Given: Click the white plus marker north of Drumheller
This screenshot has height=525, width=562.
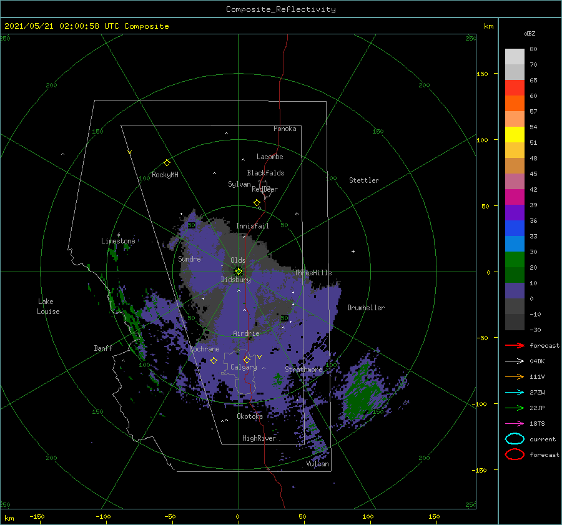Looking at the screenshot, I should pyautogui.click(x=353, y=251).
